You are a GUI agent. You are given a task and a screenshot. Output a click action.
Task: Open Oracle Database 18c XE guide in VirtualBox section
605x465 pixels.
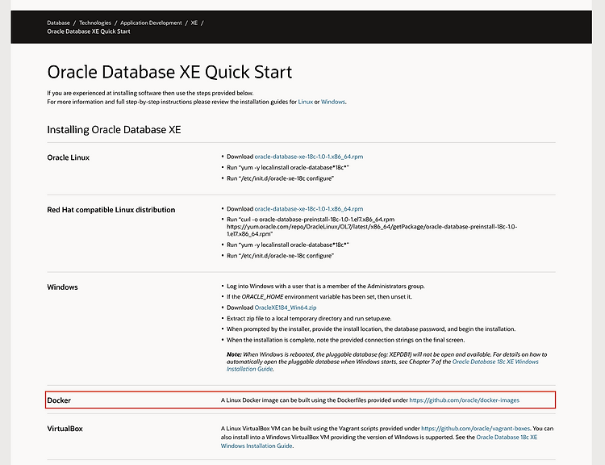379,442
